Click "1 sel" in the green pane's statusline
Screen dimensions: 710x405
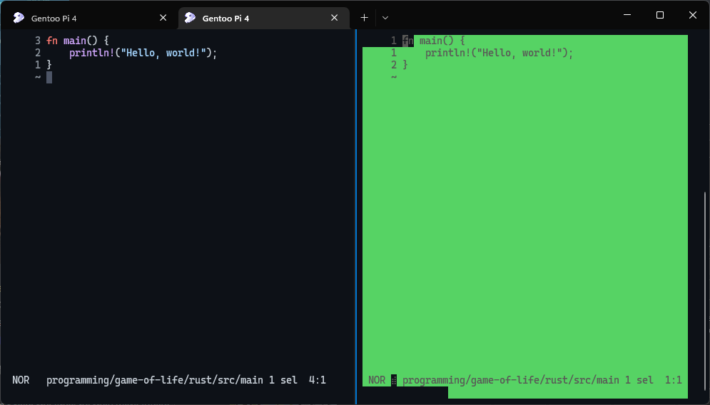639,380
